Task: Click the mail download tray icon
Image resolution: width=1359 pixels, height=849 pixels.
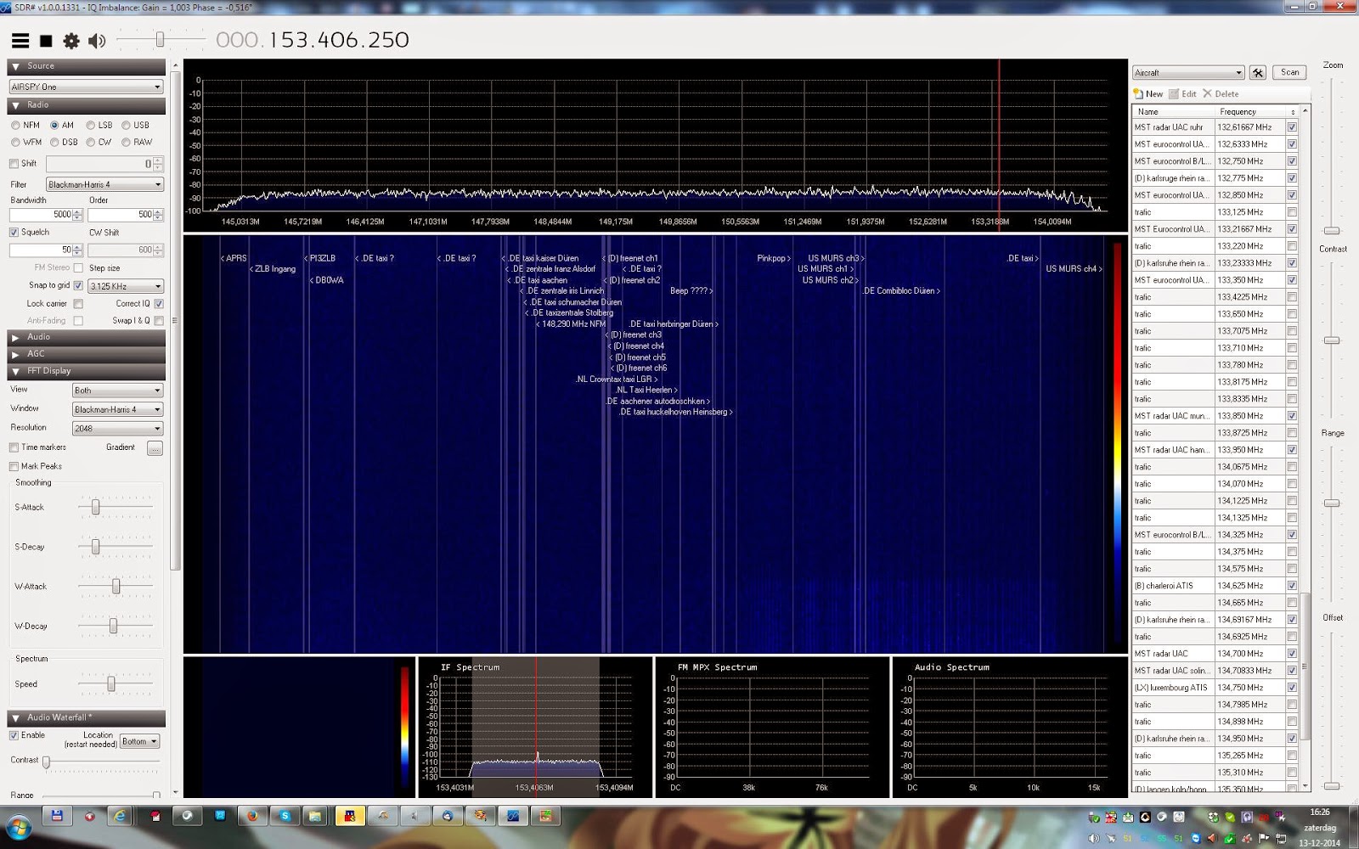Action: tap(1128, 818)
